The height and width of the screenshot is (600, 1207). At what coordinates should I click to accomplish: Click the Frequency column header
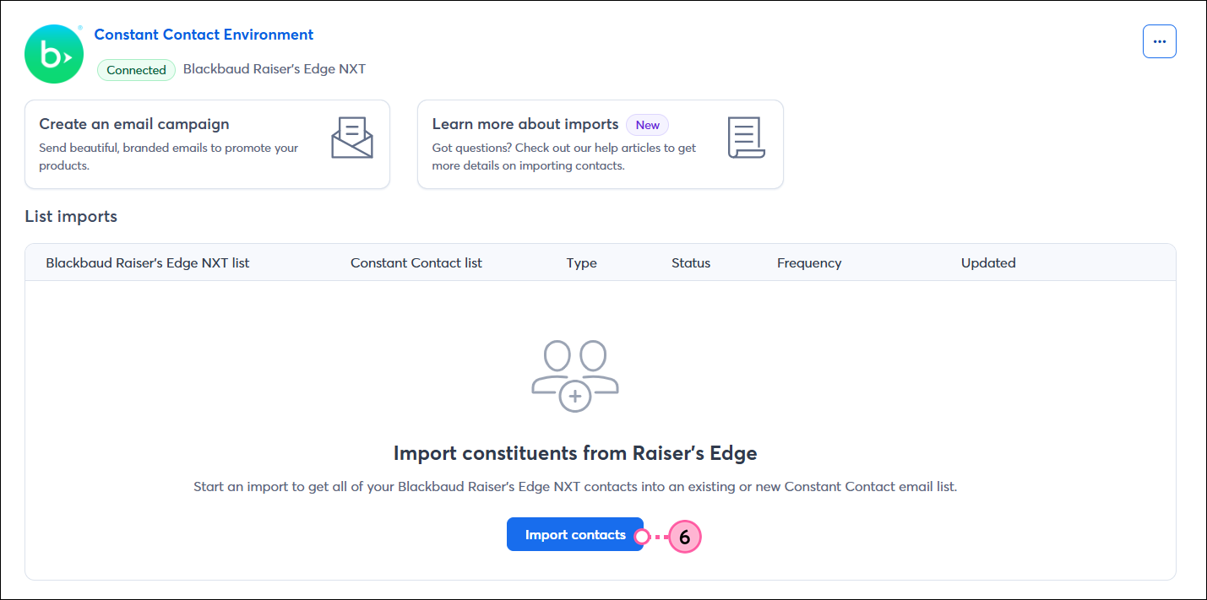(809, 262)
